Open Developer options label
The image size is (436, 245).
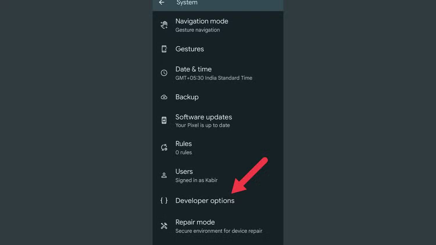coord(205,201)
